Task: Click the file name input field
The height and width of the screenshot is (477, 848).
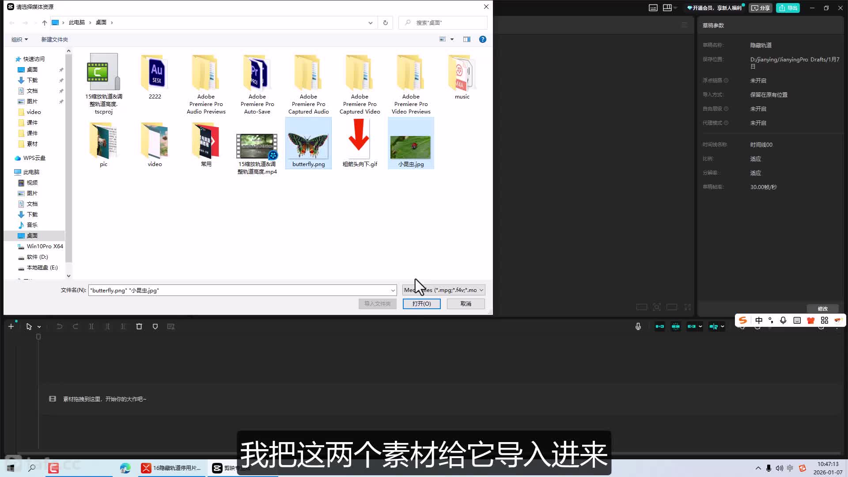Action: [x=238, y=290]
